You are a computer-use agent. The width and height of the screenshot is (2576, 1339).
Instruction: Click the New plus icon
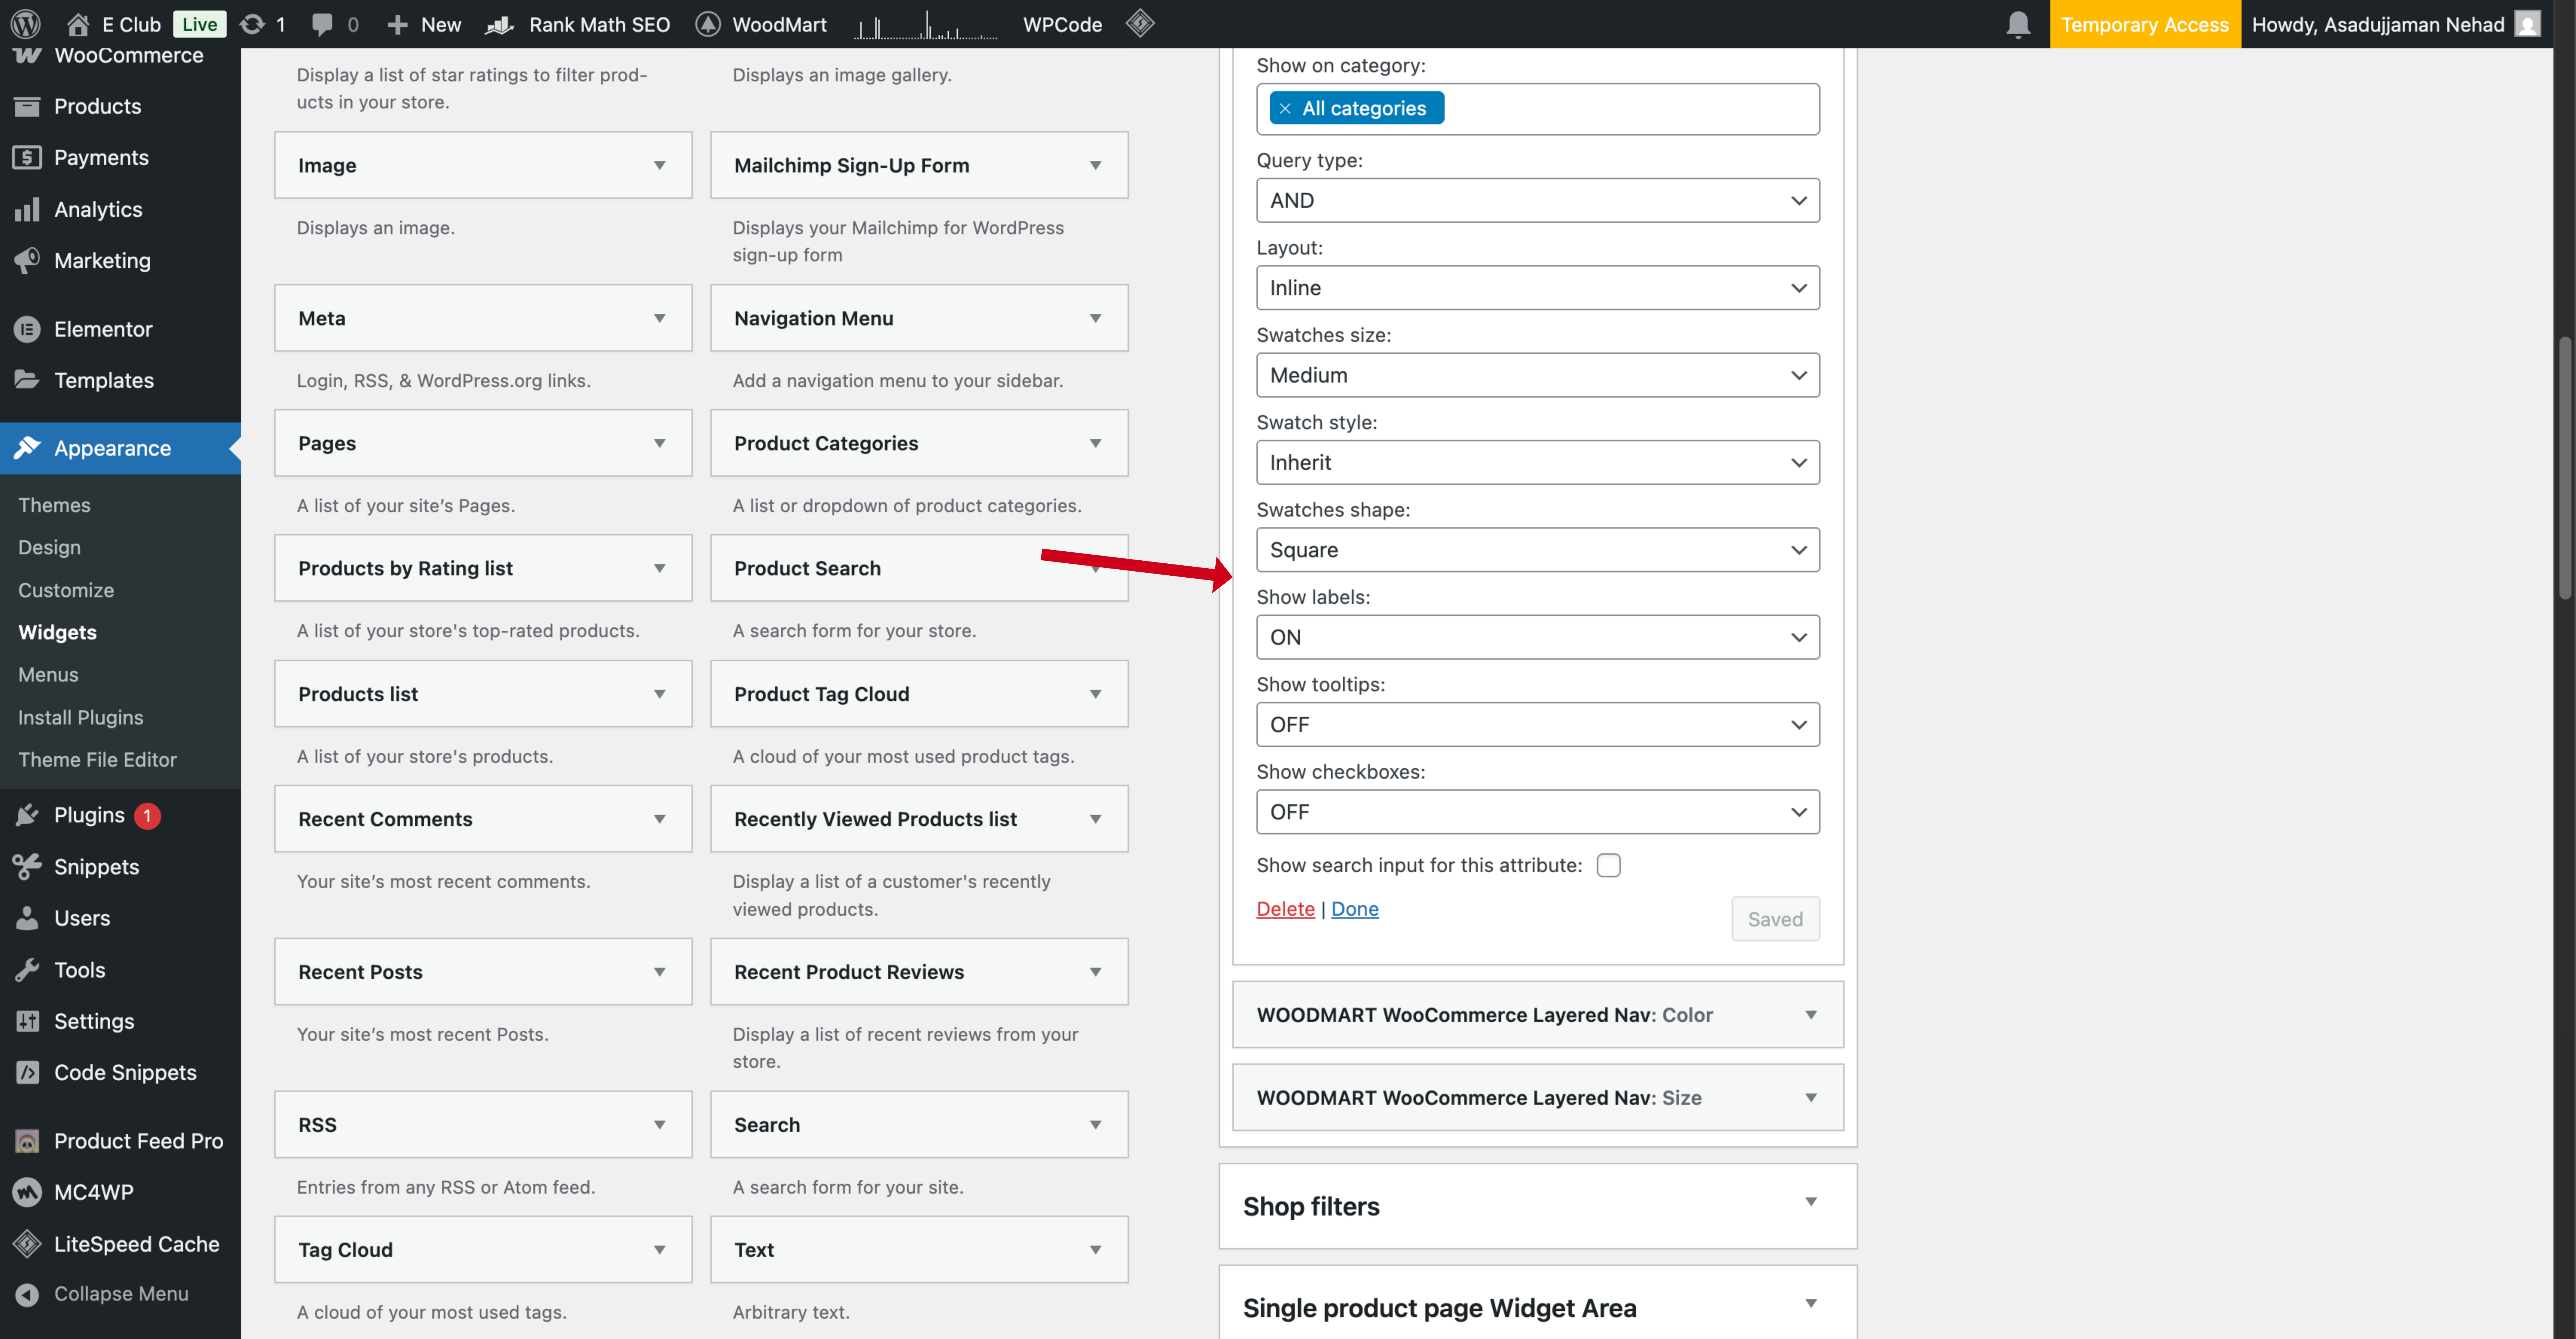click(397, 24)
